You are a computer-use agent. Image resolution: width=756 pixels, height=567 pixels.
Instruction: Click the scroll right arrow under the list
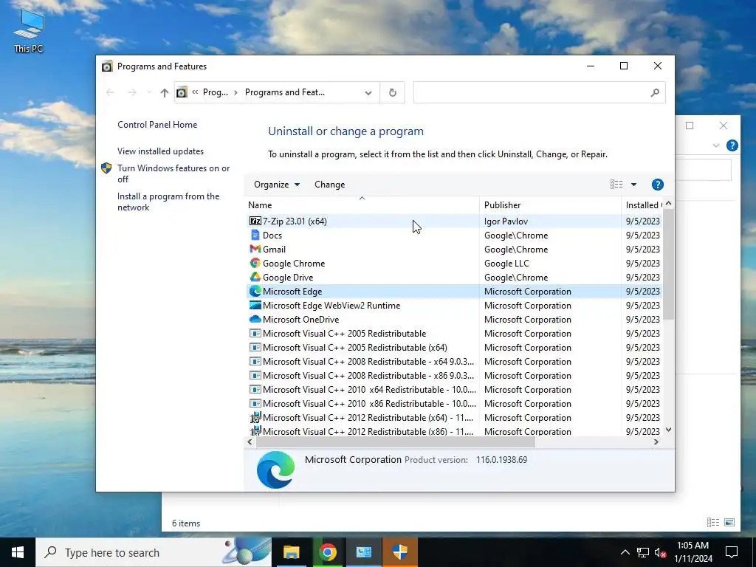pyautogui.click(x=656, y=441)
